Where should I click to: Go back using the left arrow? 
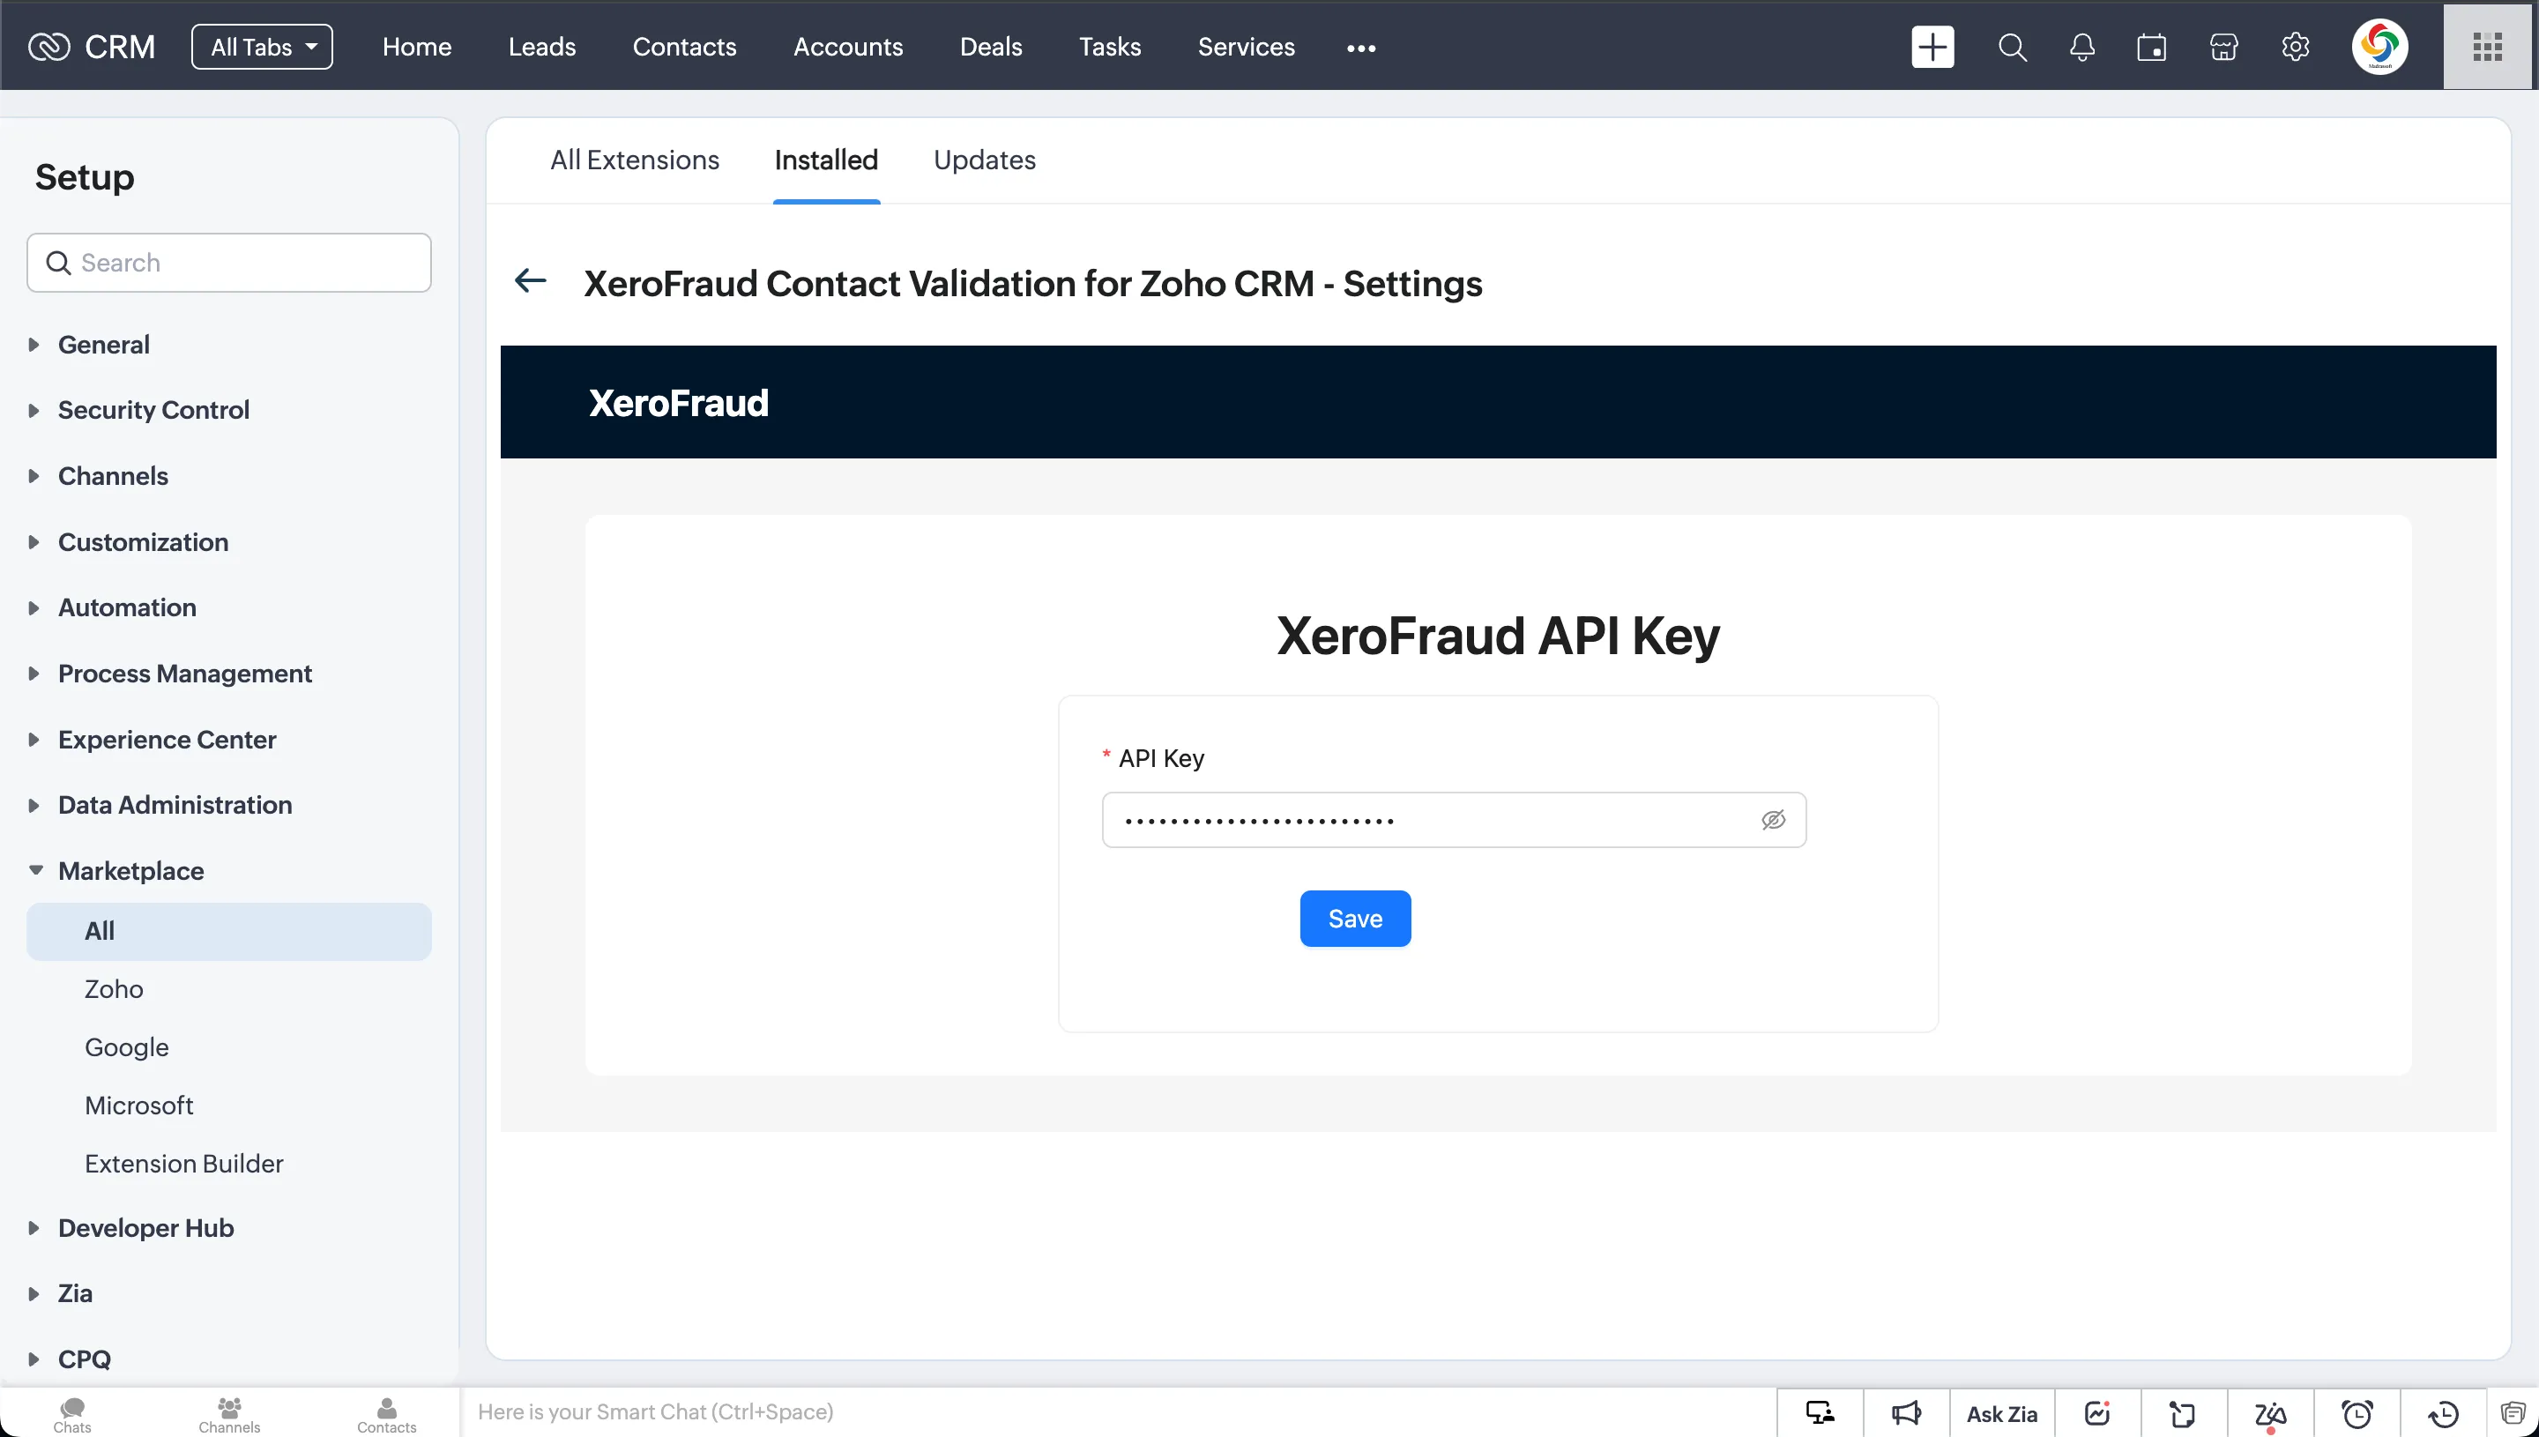[x=530, y=281]
